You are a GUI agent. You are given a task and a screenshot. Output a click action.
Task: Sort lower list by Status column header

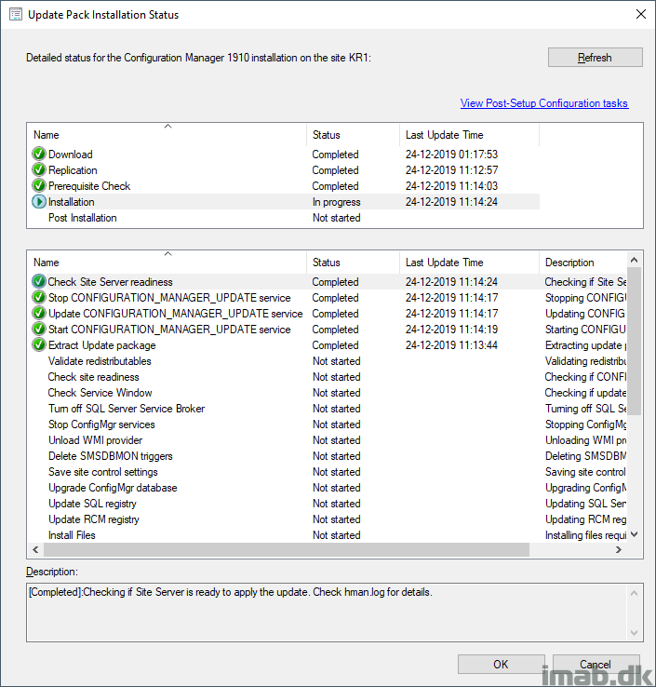(353, 262)
